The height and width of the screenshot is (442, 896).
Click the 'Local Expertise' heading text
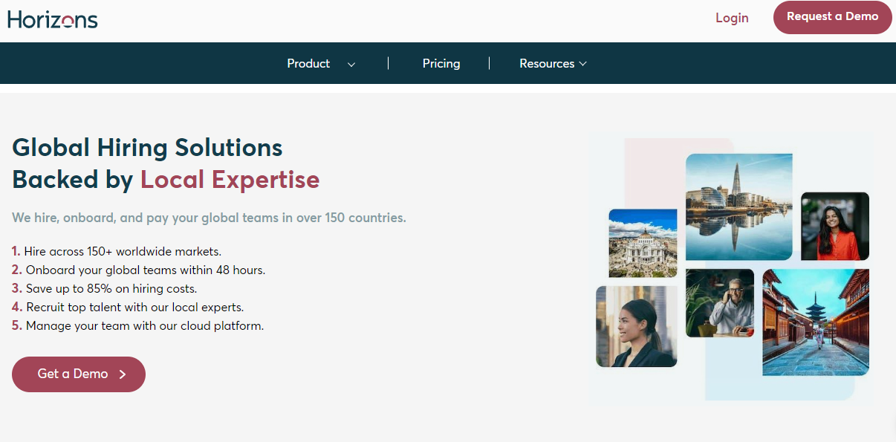point(230,179)
